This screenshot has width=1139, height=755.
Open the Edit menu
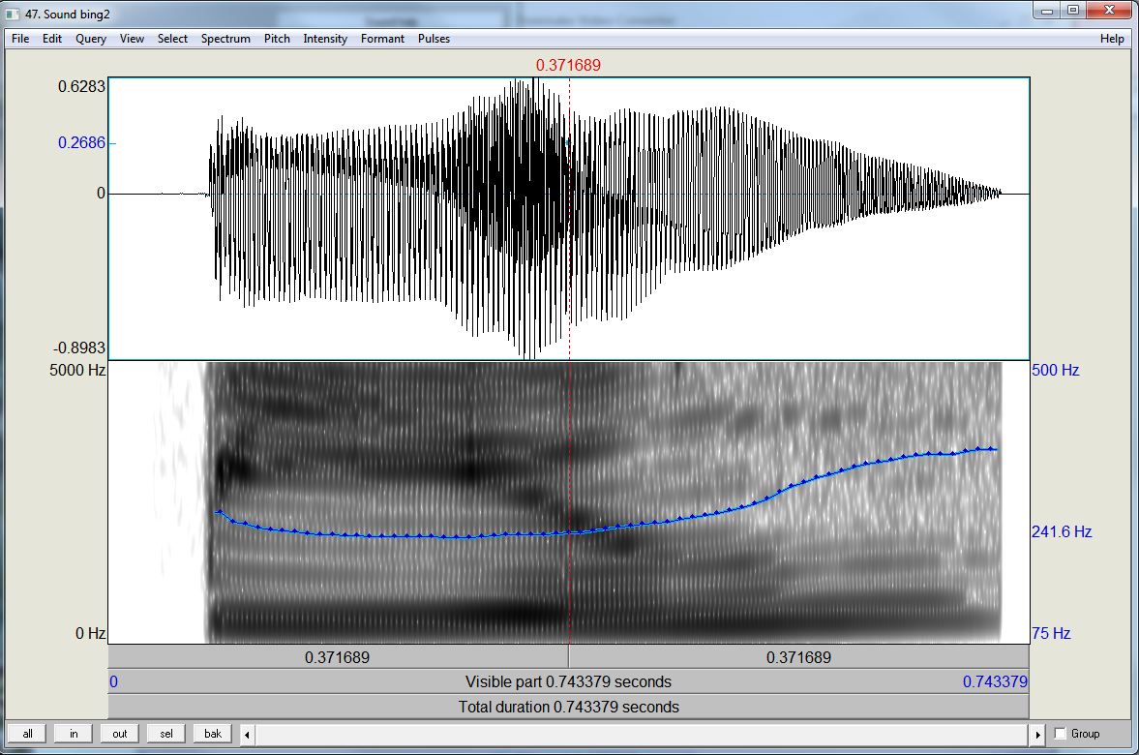(52, 39)
